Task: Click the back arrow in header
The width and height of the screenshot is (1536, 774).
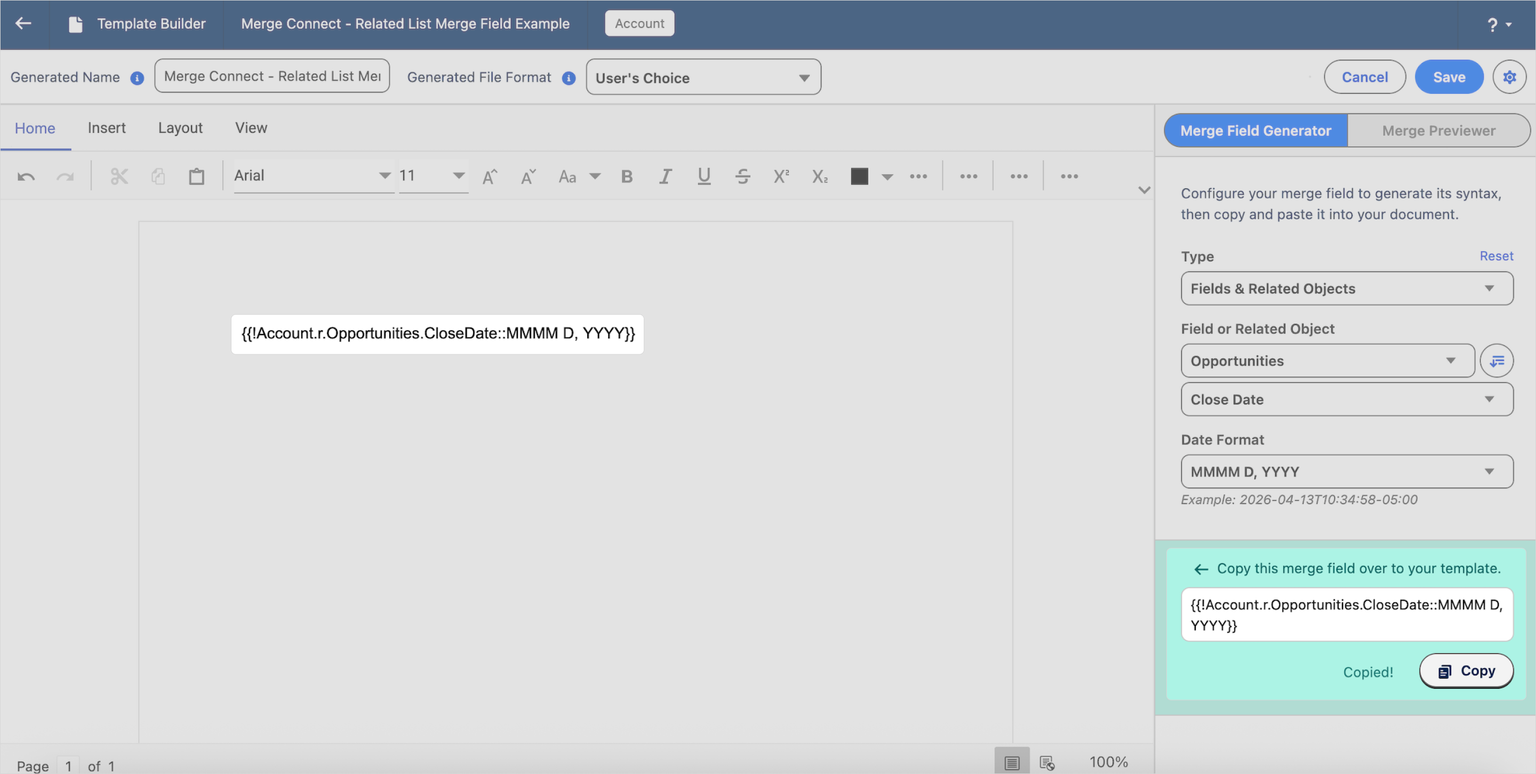Action: 23,23
